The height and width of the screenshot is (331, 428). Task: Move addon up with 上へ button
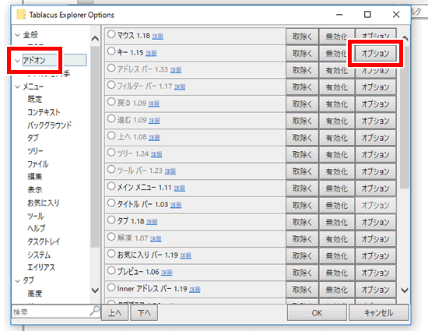(x=115, y=313)
